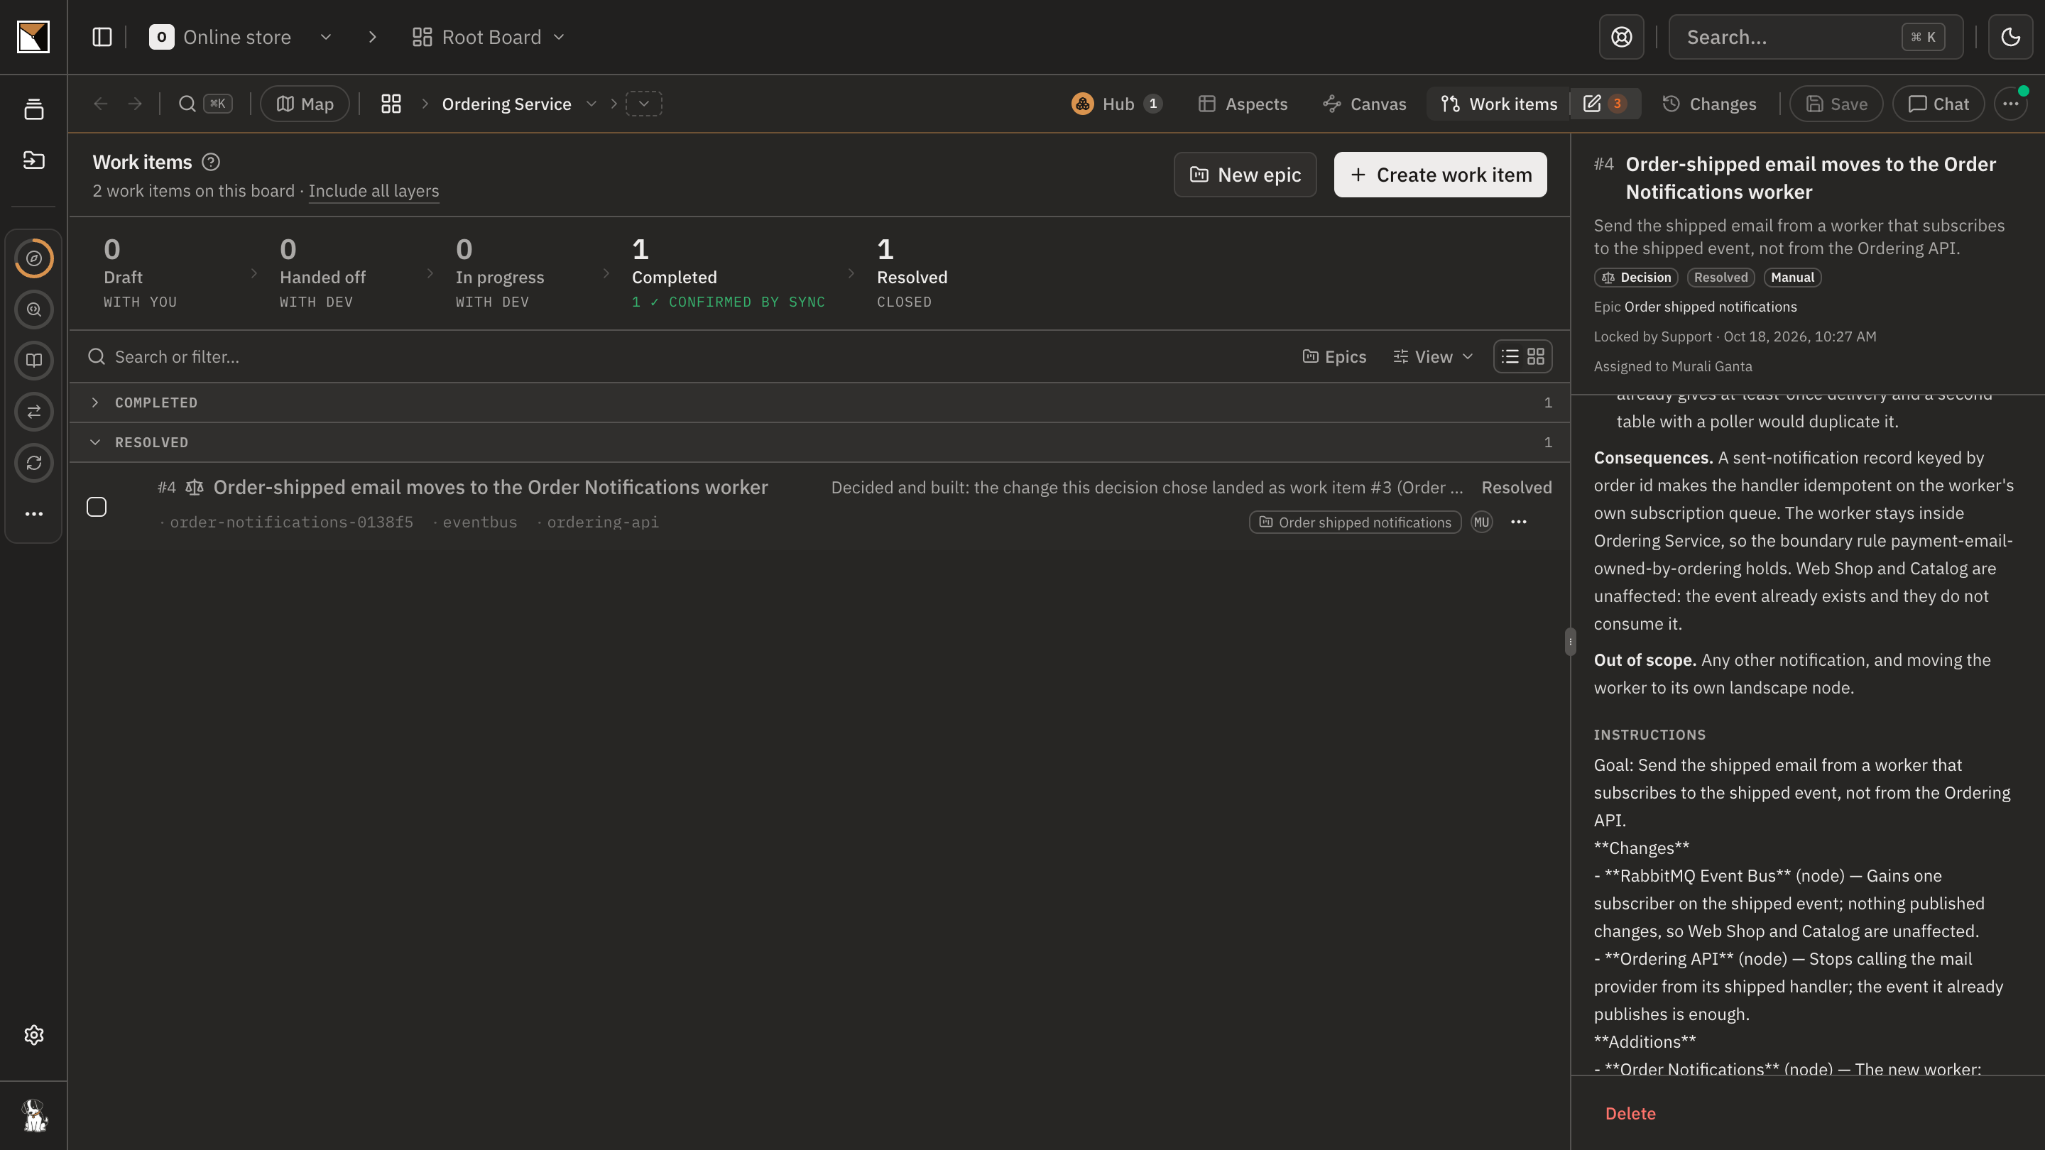Open the dashed breadcrumb child selector
The width and height of the screenshot is (2045, 1150).
pyautogui.click(x=644, y=104)
